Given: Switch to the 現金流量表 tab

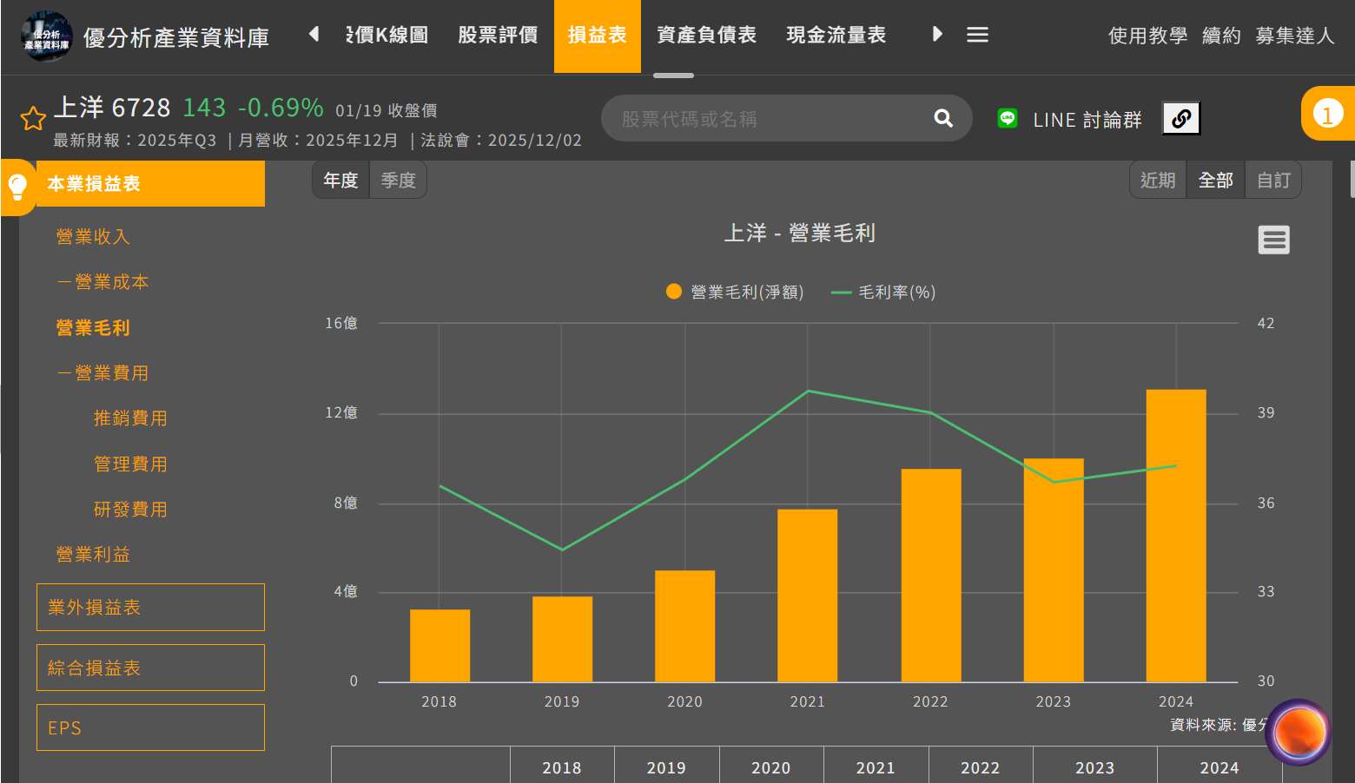Looking at the screenshot, I should [836, 35].
